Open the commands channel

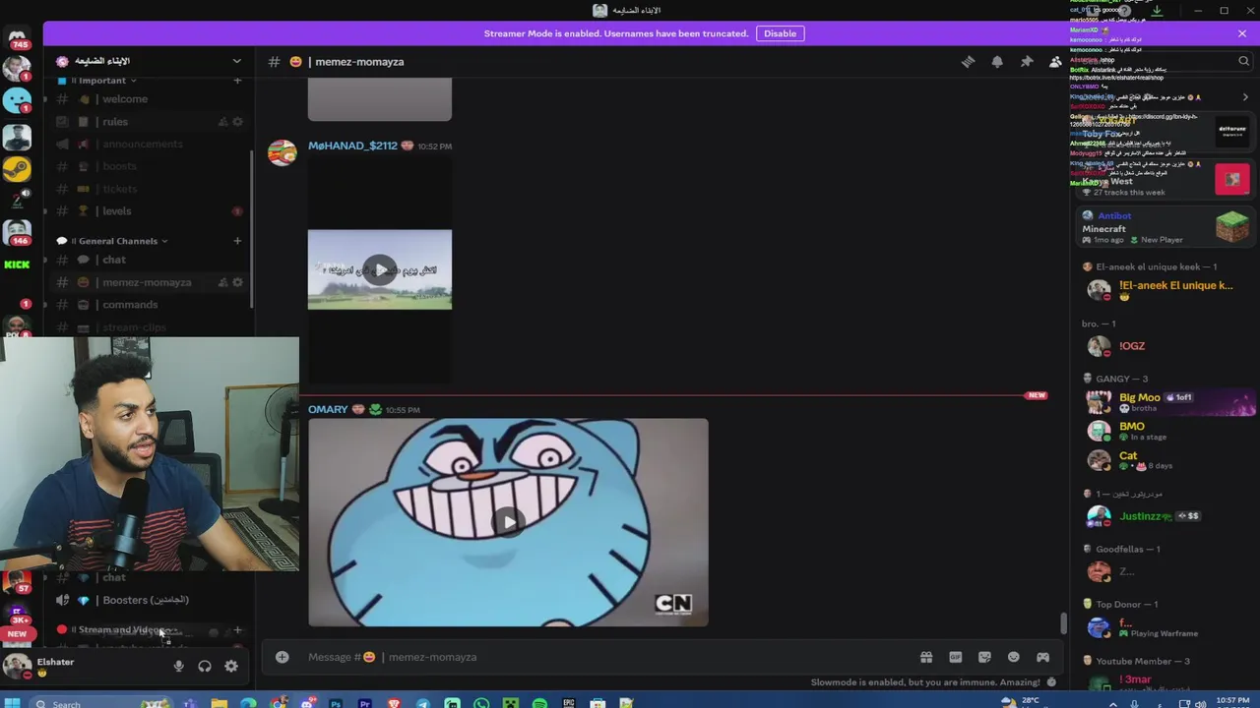tap(148, 305)
